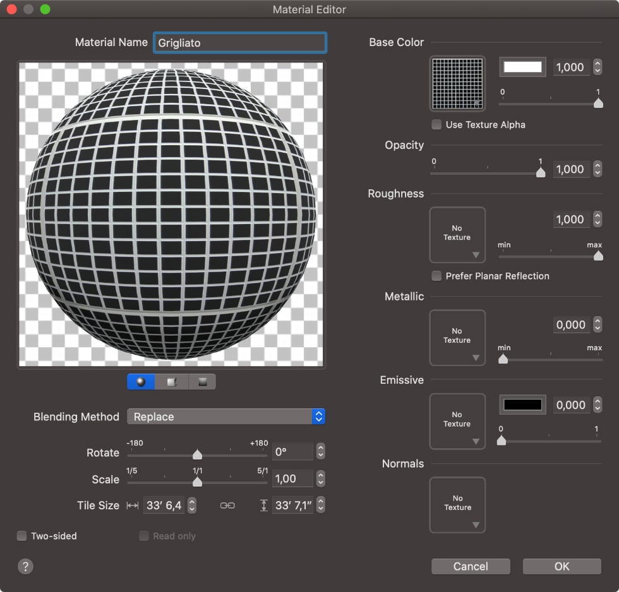The height and width of the screenshot is (592, 619).
Task: Confirm the material with OK
Action: (562, 566)
